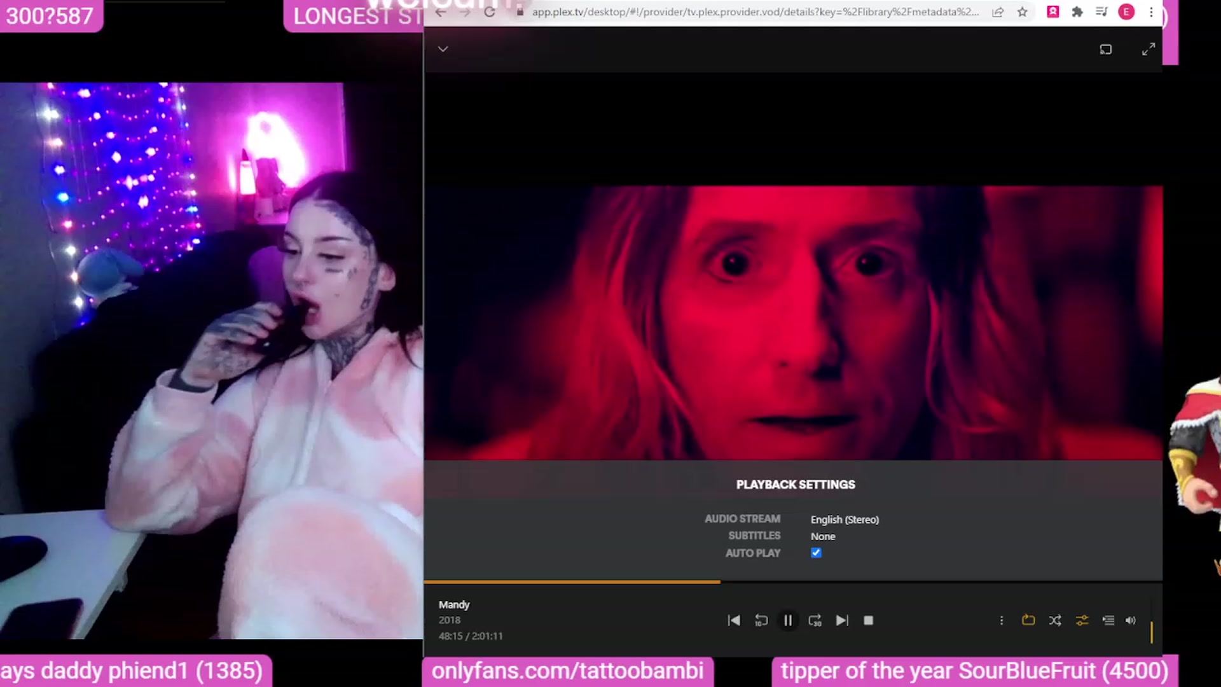Toggle repeat mode icon
The width and height of the screenshot is (1221, 687).
[x=1028, y=620]
